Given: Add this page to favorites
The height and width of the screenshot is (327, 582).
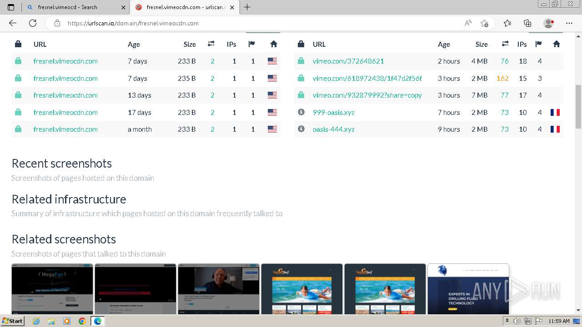Looking at the screenshot, I should [x=484, y=23].
